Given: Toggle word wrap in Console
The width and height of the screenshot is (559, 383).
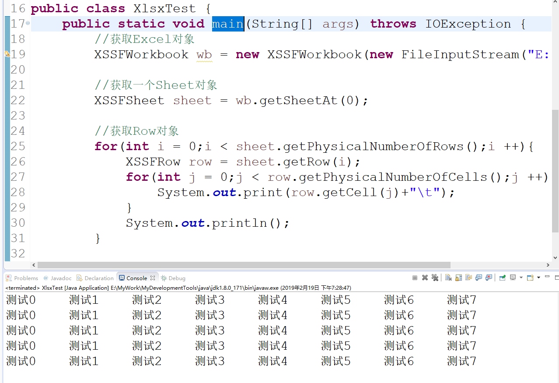Looking at the screenshot, I should pos(468,278).
